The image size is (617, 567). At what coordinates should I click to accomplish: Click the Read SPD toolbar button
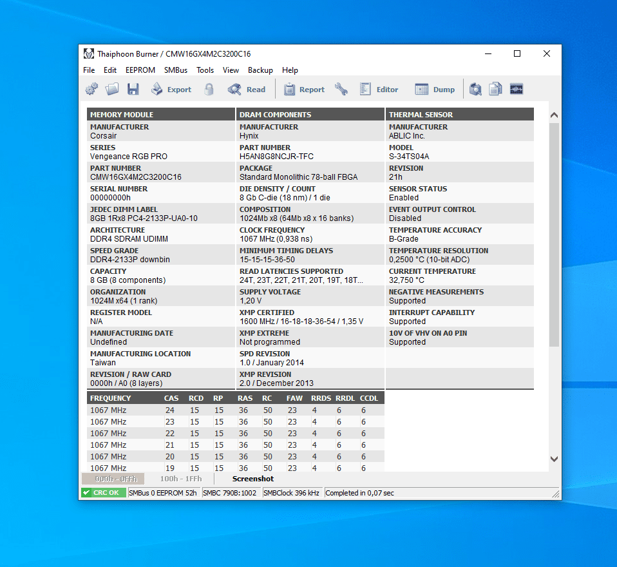(x=247, y=90)
